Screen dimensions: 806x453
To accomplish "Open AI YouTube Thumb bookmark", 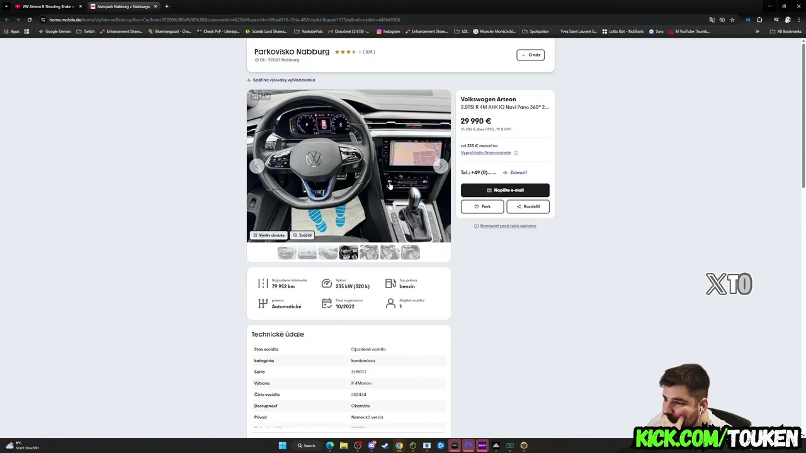I will (x=689, y=31).
